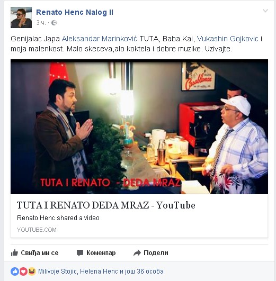
Task: Click Renato Henc profile picture
Action: point(21,17)
